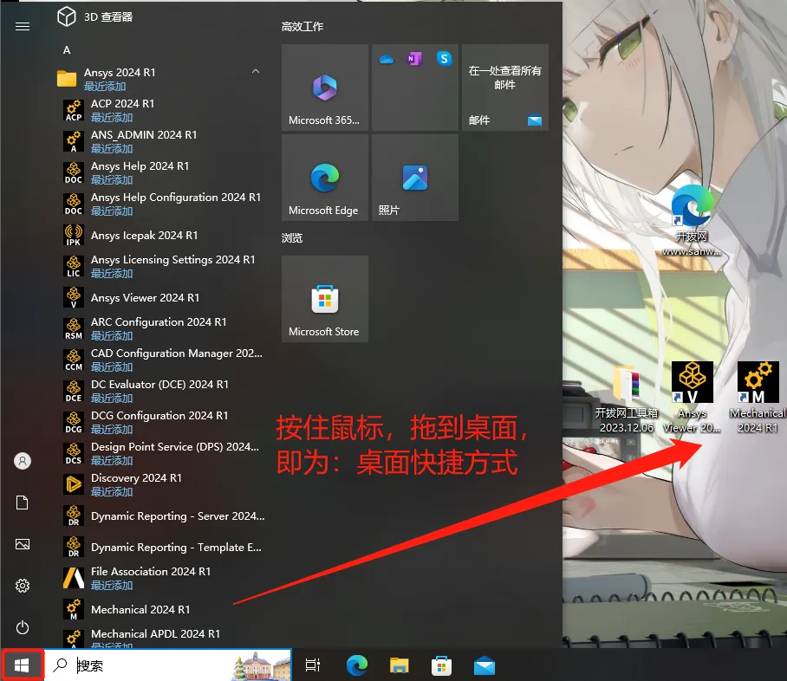Screen dimensions: 787x681
Task: Open CAD Configuration Manager CCM icon
Action: [74, 360]
